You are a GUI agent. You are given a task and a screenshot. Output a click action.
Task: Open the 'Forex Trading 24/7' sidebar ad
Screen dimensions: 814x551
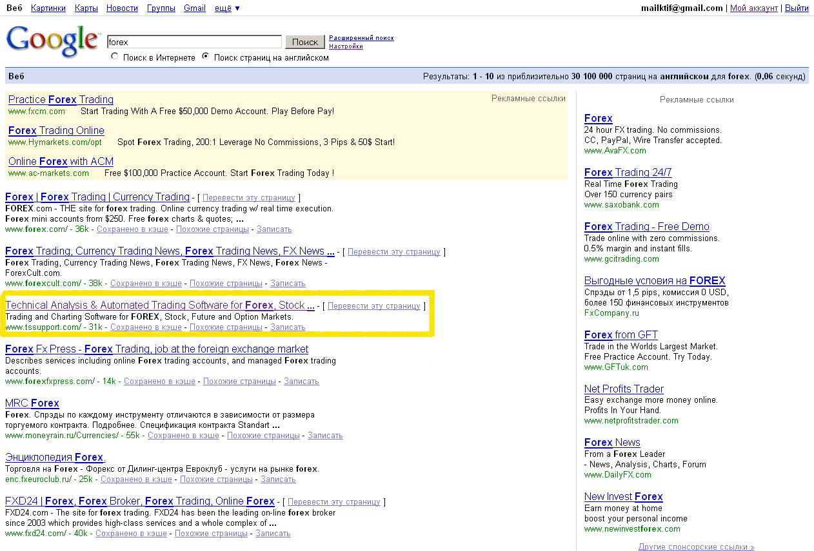coord(628,173)
